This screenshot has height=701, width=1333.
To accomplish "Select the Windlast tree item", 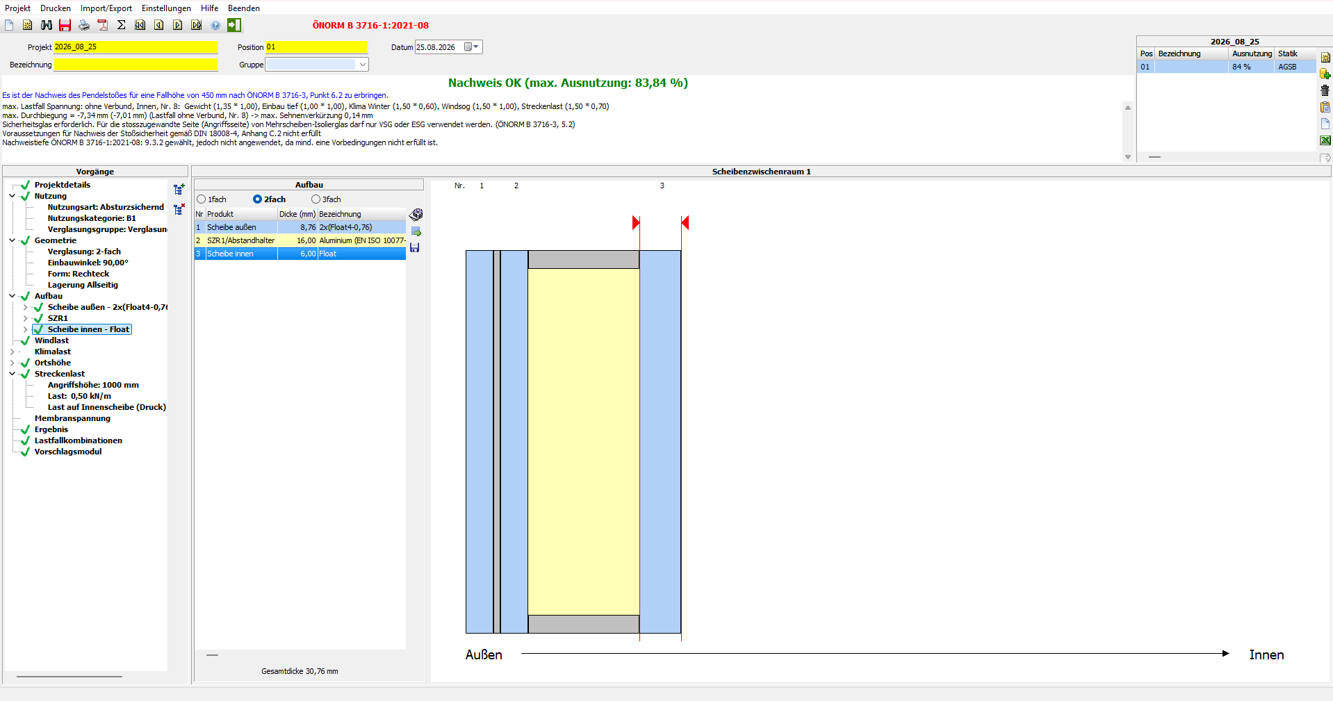I will pyautogui.click(x=51, y=340).
